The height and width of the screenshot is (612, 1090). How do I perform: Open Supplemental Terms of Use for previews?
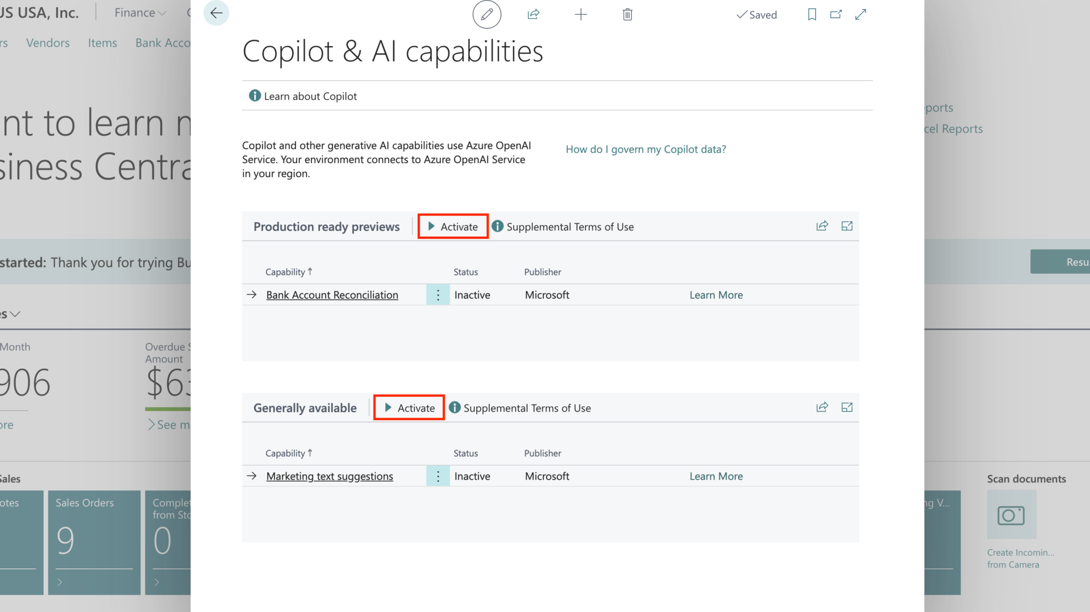570,227
